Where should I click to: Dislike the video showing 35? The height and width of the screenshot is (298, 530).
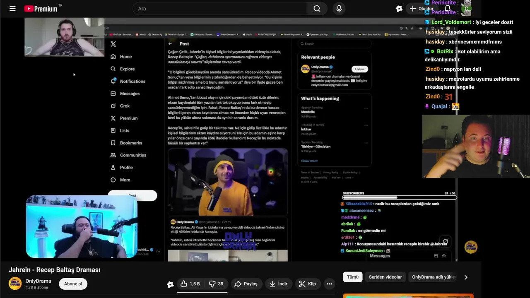[216, 284]
